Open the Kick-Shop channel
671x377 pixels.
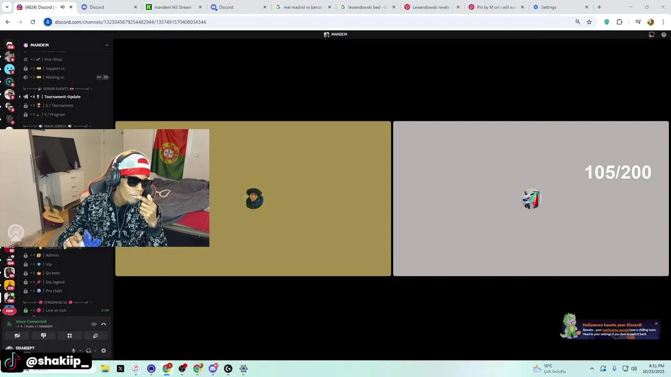(66, 59)
